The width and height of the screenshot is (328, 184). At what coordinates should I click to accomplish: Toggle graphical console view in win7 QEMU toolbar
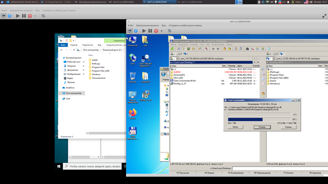point(130,31)
